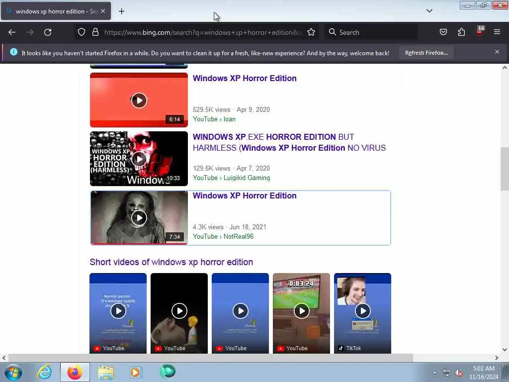The height and width of the screenshot is (382, 509).
Task: Click the Firefox taskbar icon
Action: coord(75,372)
